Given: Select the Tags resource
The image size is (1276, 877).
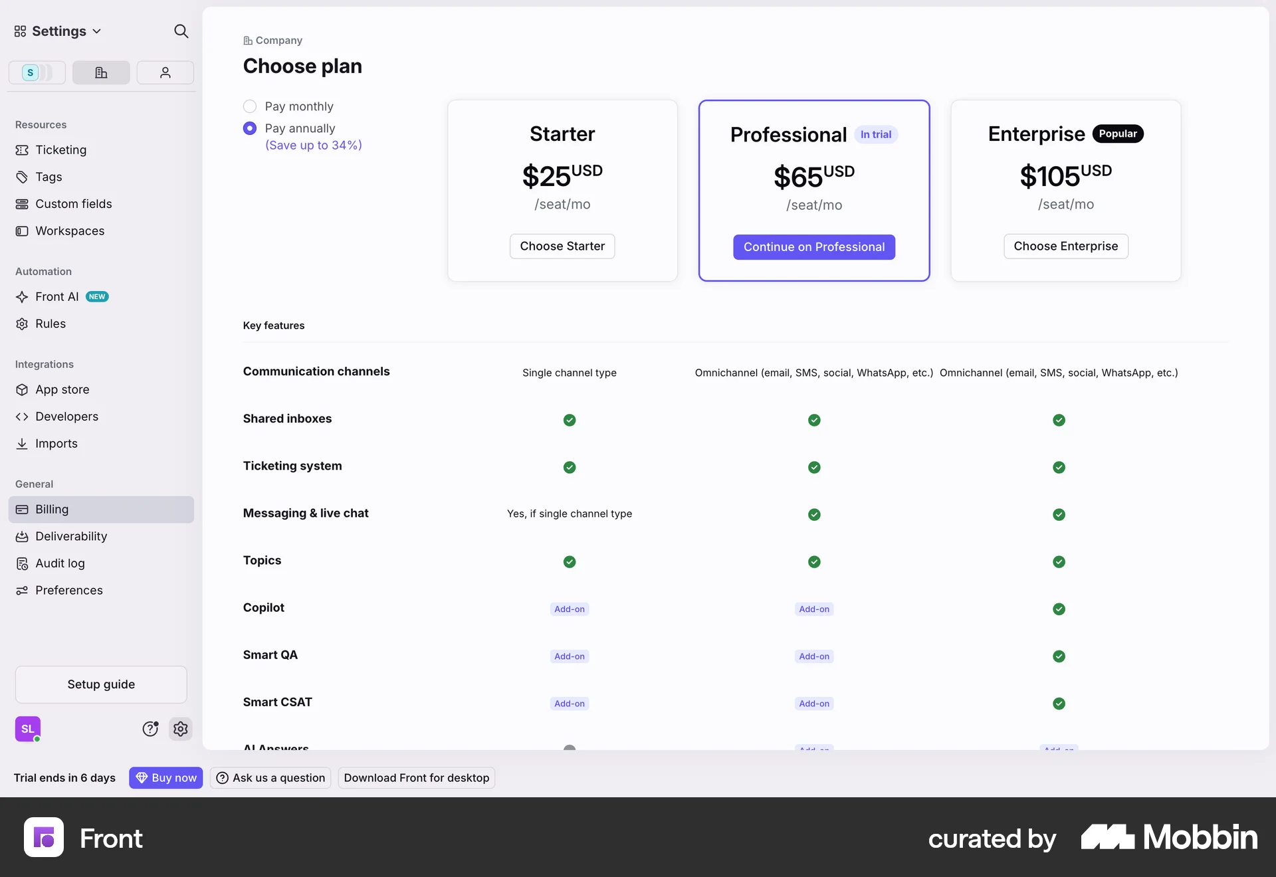Looking at the screenshot, I should (48, 177).
